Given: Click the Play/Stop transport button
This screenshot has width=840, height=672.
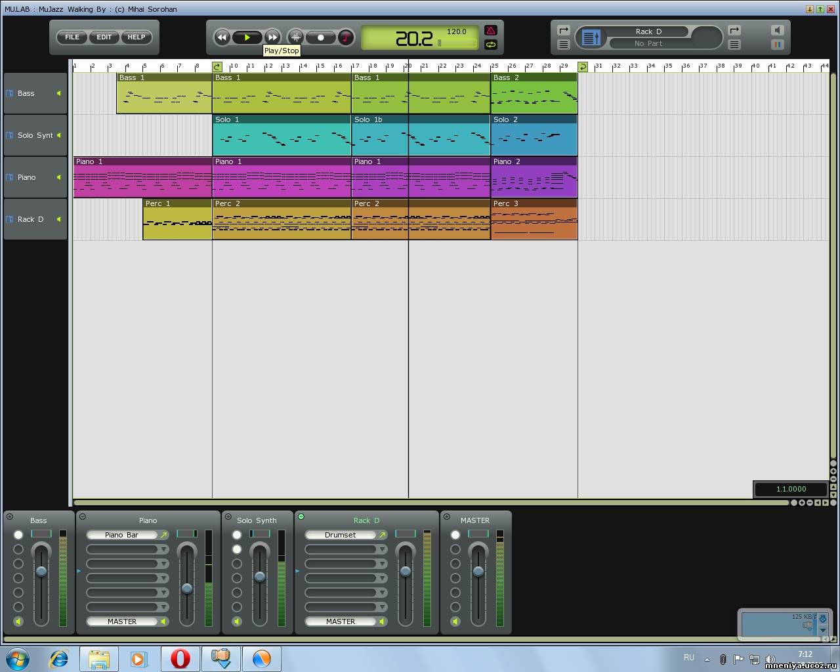Looking at the screenshot, I should 247,37.
